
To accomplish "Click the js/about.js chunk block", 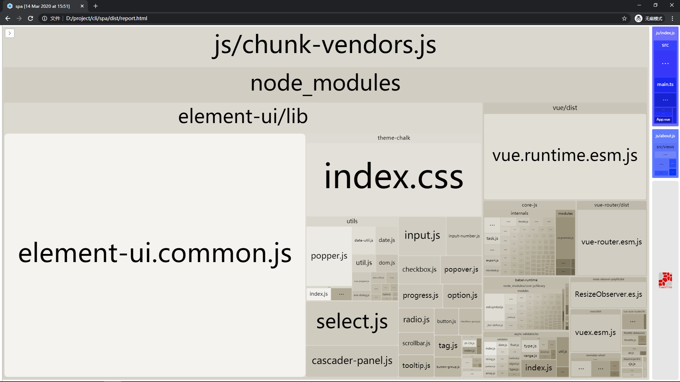I will pos(665,136).
